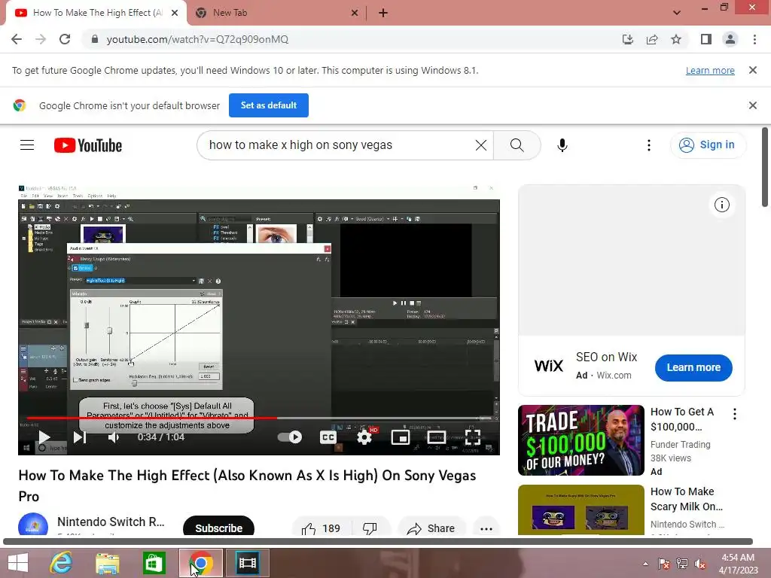Go back to the previous page
Screen dimensions: 771x578
point(17,39)
